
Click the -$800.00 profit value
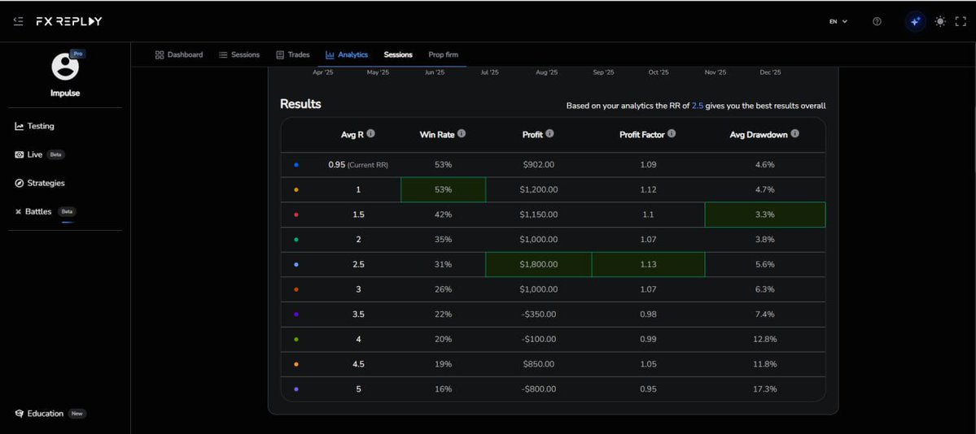tap(538, 389)
